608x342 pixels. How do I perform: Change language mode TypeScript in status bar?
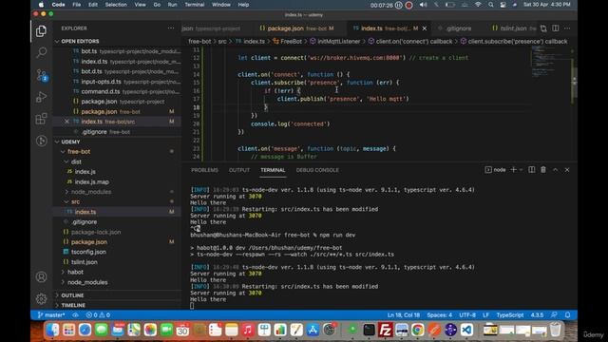510,314
